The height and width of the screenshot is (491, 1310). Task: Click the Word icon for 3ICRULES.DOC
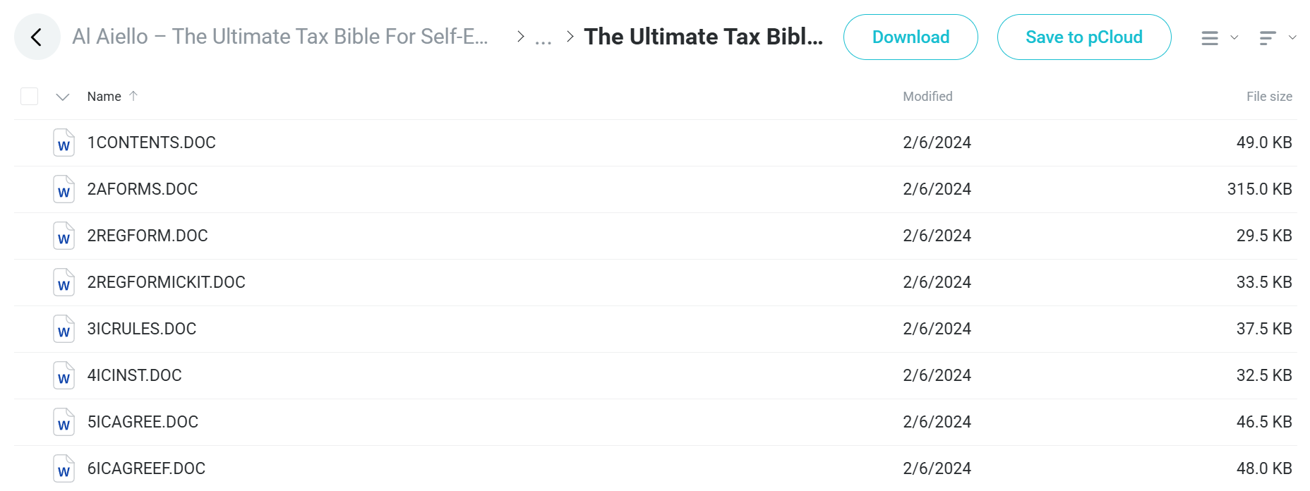pos(64,329)
